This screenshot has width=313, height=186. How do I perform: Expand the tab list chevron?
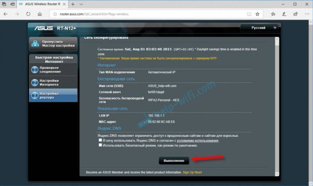pos(81,4)
